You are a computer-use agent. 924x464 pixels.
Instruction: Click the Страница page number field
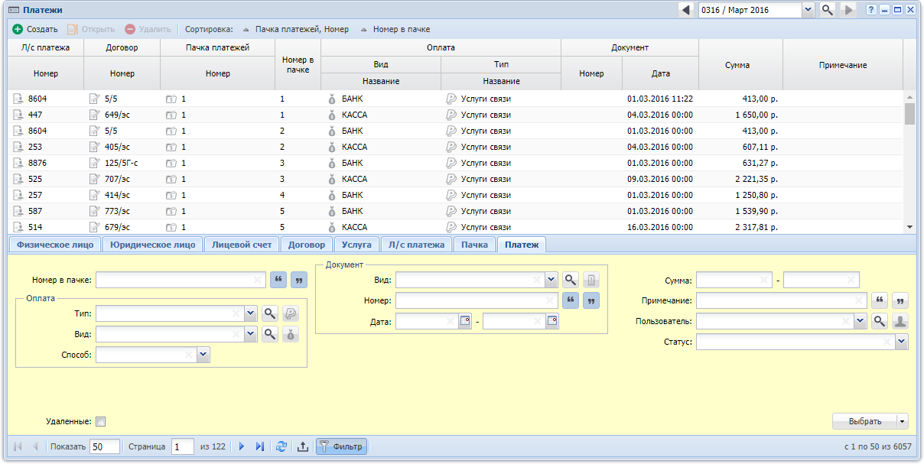pyautogui.click(x=182, y=446)
